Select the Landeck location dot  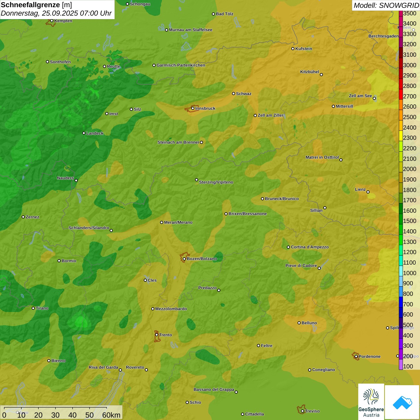(84, 133)
